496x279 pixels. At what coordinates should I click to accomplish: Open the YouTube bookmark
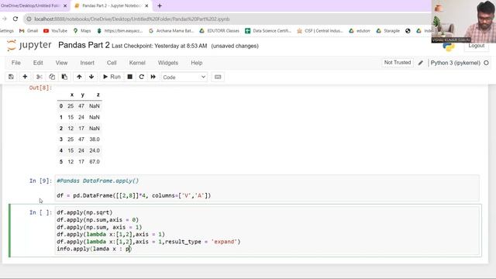click(x=55, y=31)
